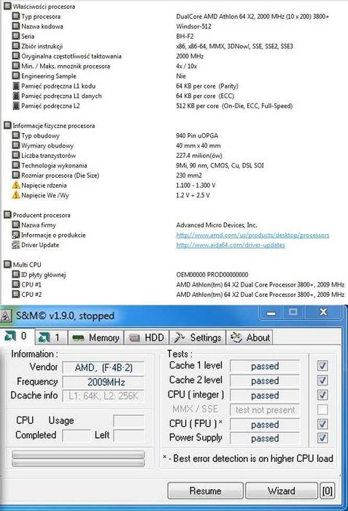348x511 pixels.
Task: Click the Driver Update icon
Action: click(15, 245)
